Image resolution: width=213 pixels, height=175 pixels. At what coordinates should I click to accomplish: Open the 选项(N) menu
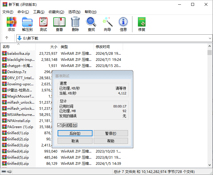click(x=74, y=12)
